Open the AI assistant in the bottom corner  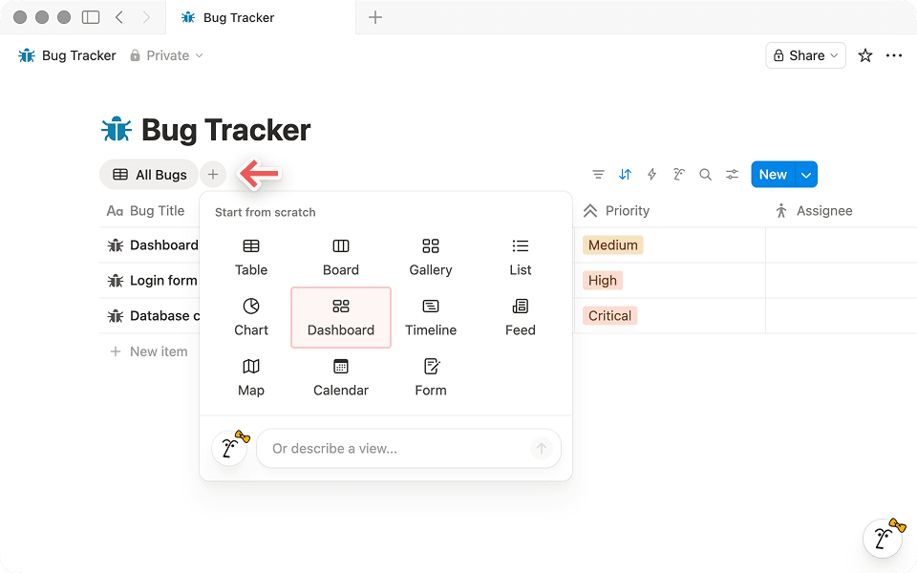pos(883,538)
